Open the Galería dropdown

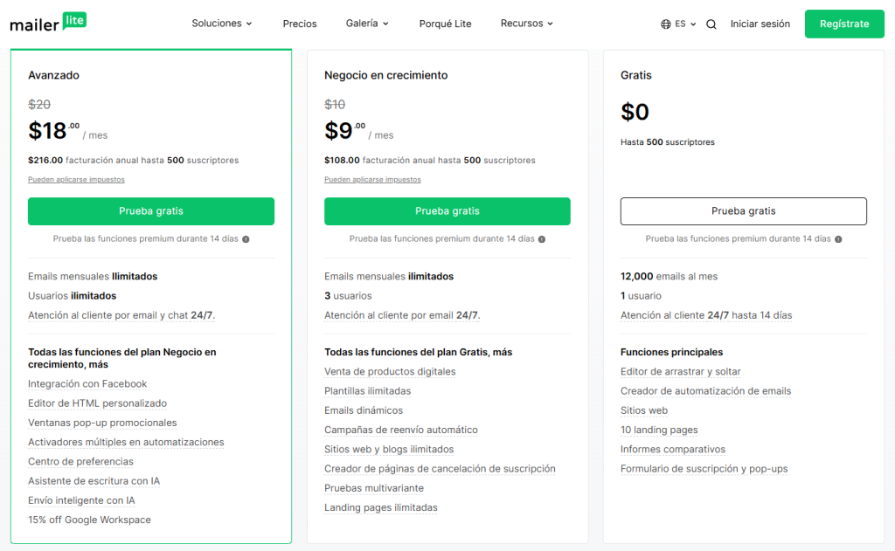[x=366, y=24]
